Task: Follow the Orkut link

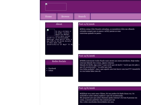Action: pos(51,71)
